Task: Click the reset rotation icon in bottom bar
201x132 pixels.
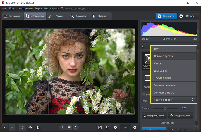Action: click(23, 127)
